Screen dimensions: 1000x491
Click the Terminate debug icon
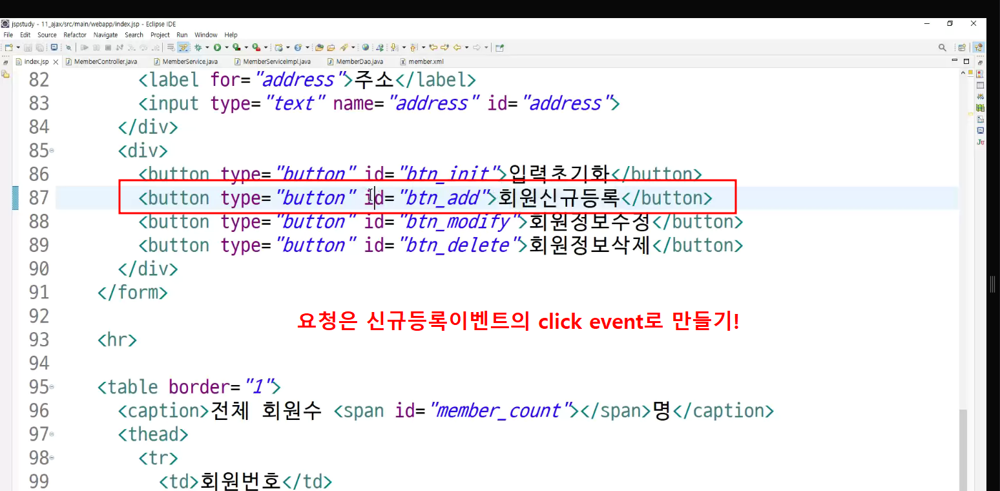click(x=108, y=47)
